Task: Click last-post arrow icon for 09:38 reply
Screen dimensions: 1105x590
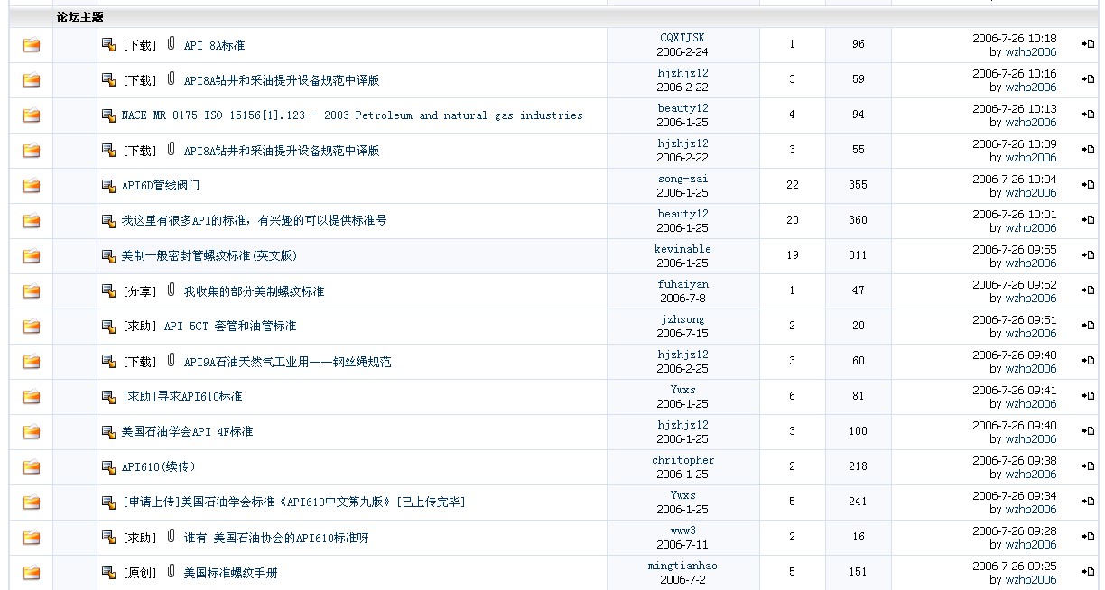Action: pos(1088,467)
